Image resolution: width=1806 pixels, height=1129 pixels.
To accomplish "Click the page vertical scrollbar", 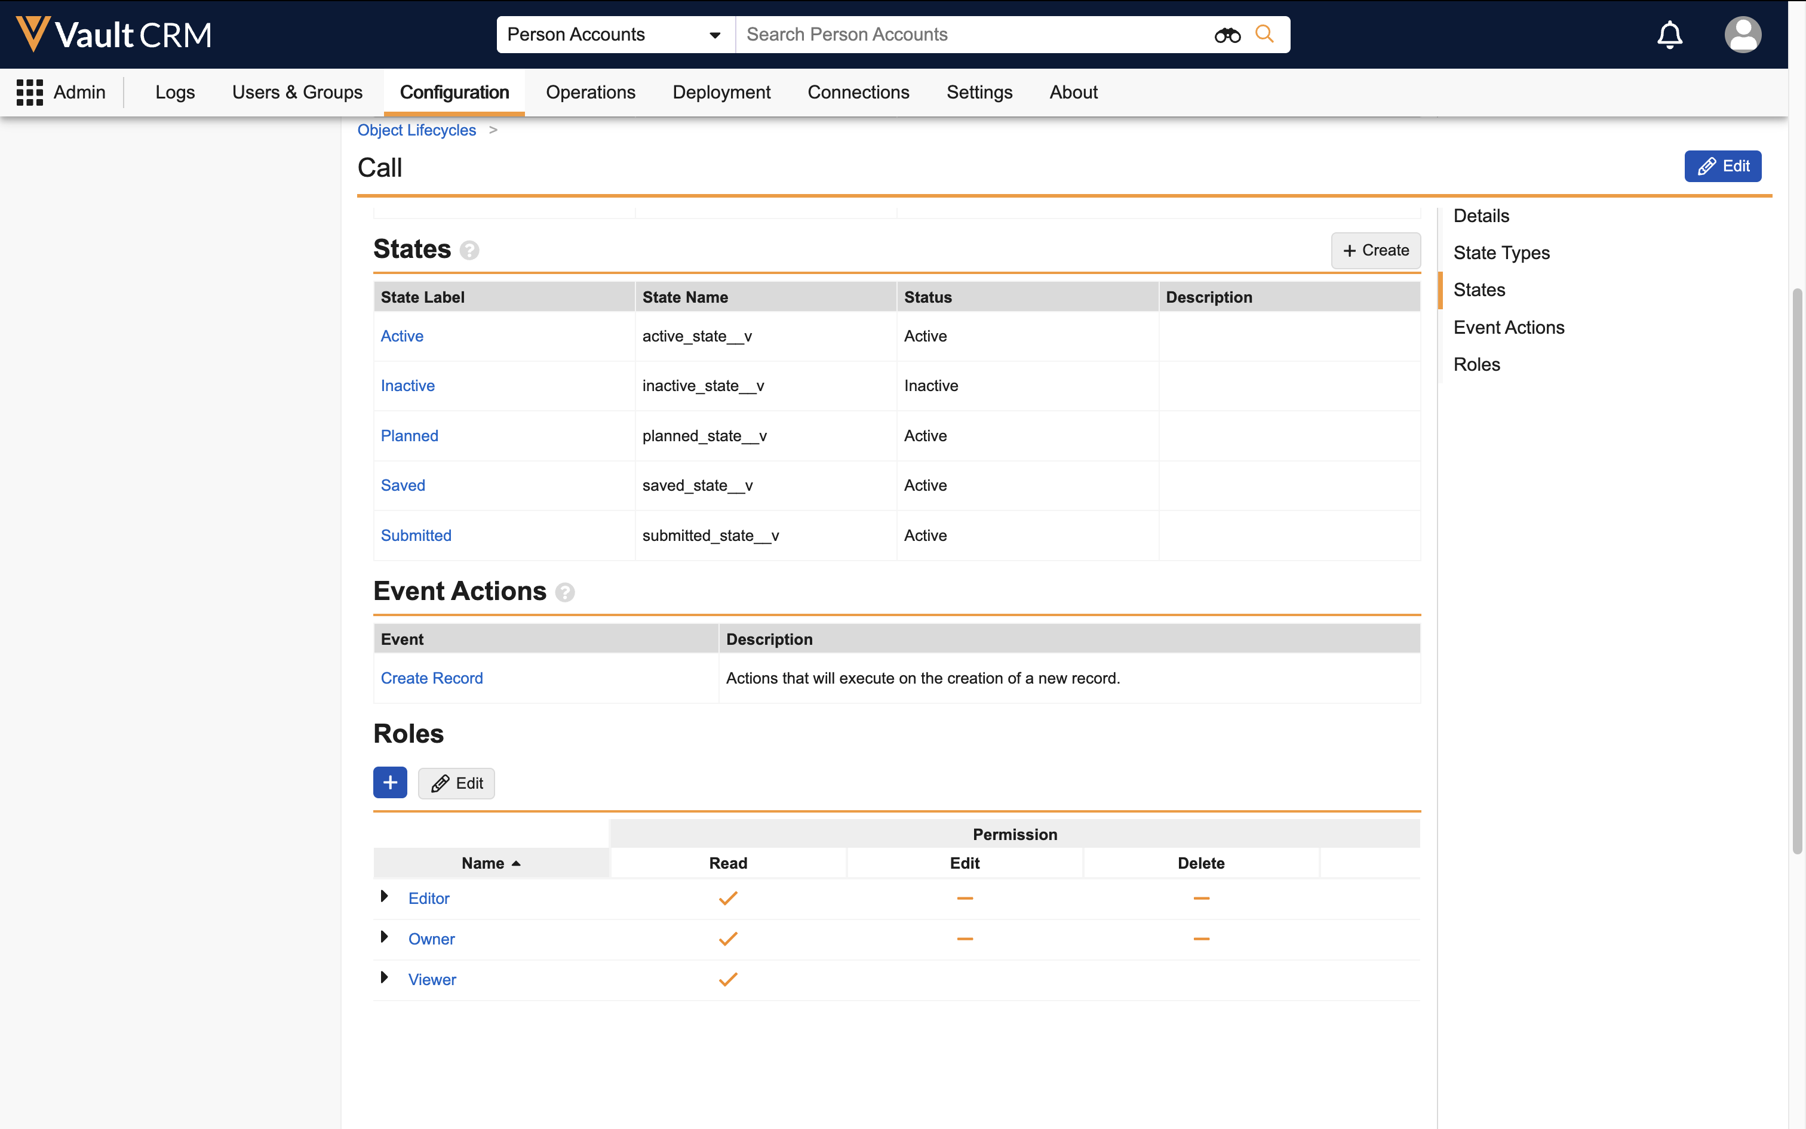I will 1797,568.
